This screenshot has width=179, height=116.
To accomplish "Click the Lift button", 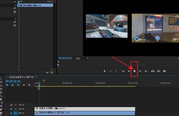I will point(153,71).
